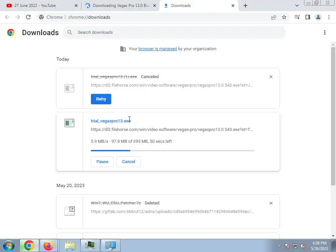Viewport: 336px width, 252px height.
Task: Click the network tray icon
Action: [x=295, y=246]
